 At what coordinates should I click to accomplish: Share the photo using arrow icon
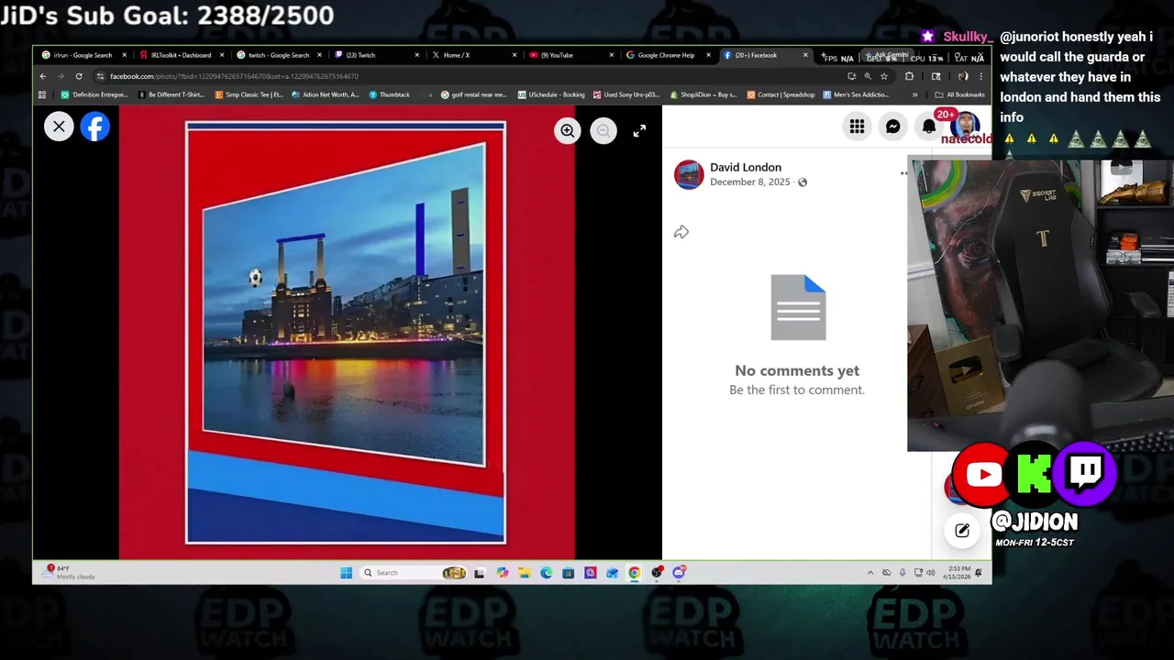(681, 232)
